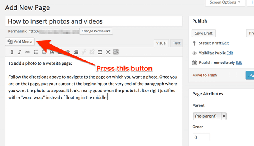
Task: Edit the Publish immediately schedule
Action: coord(239,63)
